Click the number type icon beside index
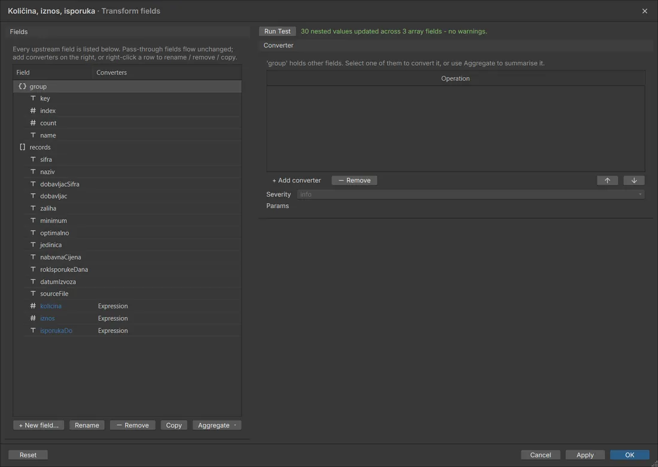Viewport: 658px width, 467px height. [x=33, y=111]
